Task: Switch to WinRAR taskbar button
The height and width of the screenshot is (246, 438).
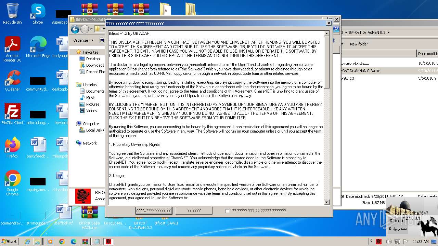Action: point(85,242)
